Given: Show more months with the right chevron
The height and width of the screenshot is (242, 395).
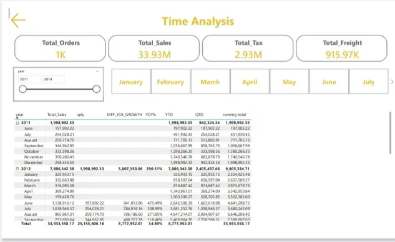Looking at the screenshot, I should (x=392, y=82).
